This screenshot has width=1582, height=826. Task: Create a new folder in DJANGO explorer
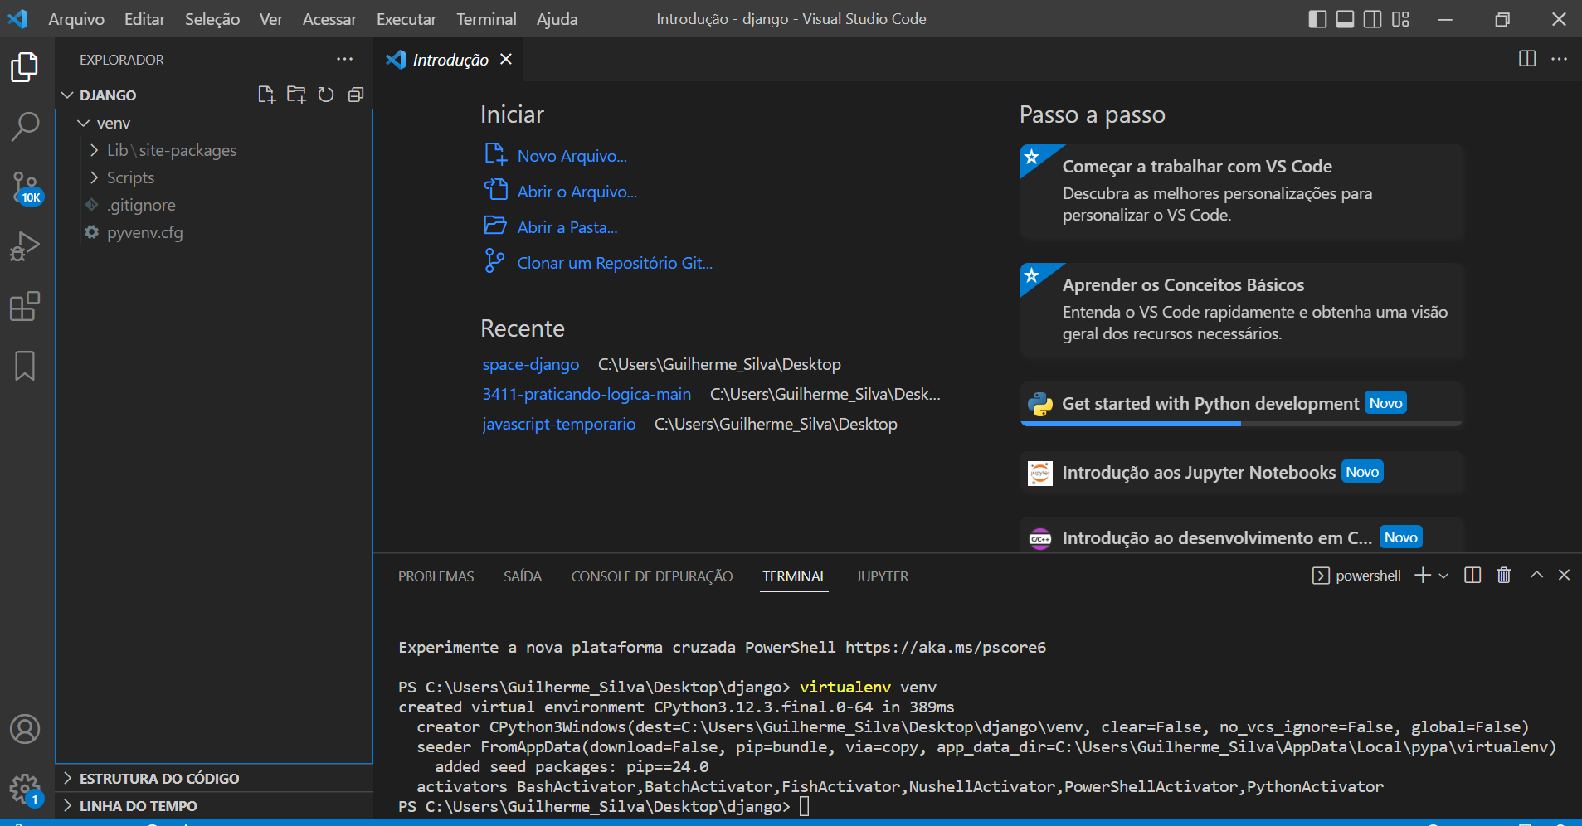(296, 95)
